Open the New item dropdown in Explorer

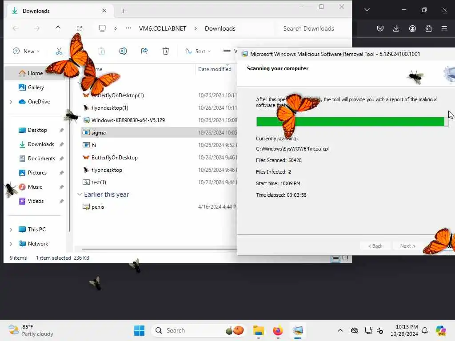[x=26, y=52]
